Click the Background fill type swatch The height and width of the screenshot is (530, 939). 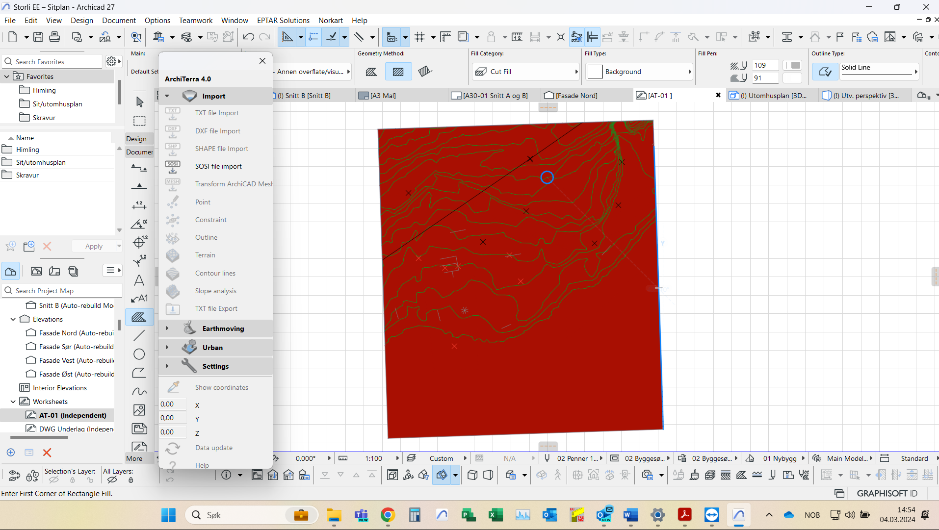click(595, 72)
